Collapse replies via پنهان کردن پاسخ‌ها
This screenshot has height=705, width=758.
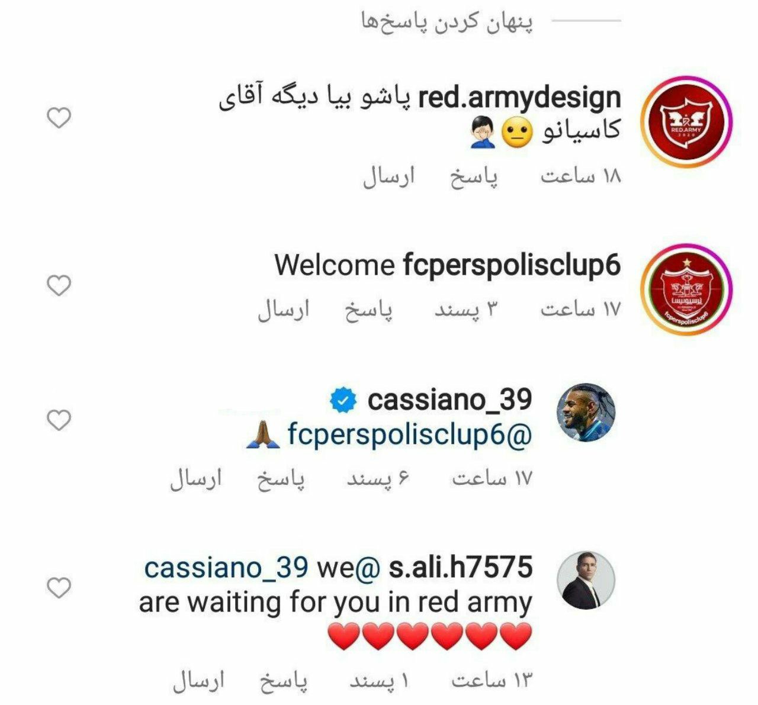(447, 22)
